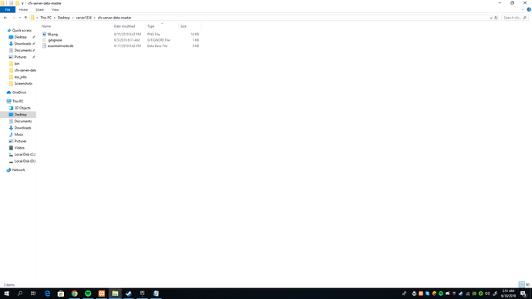The image size is (532, 299).
Task: Sort files by Date modified column
Action: point(124,26)
